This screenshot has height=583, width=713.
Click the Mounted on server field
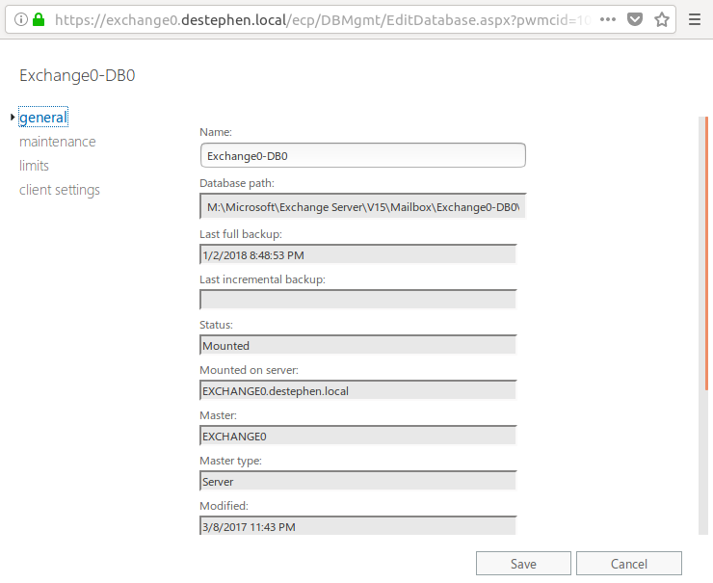tap(357, 390)
